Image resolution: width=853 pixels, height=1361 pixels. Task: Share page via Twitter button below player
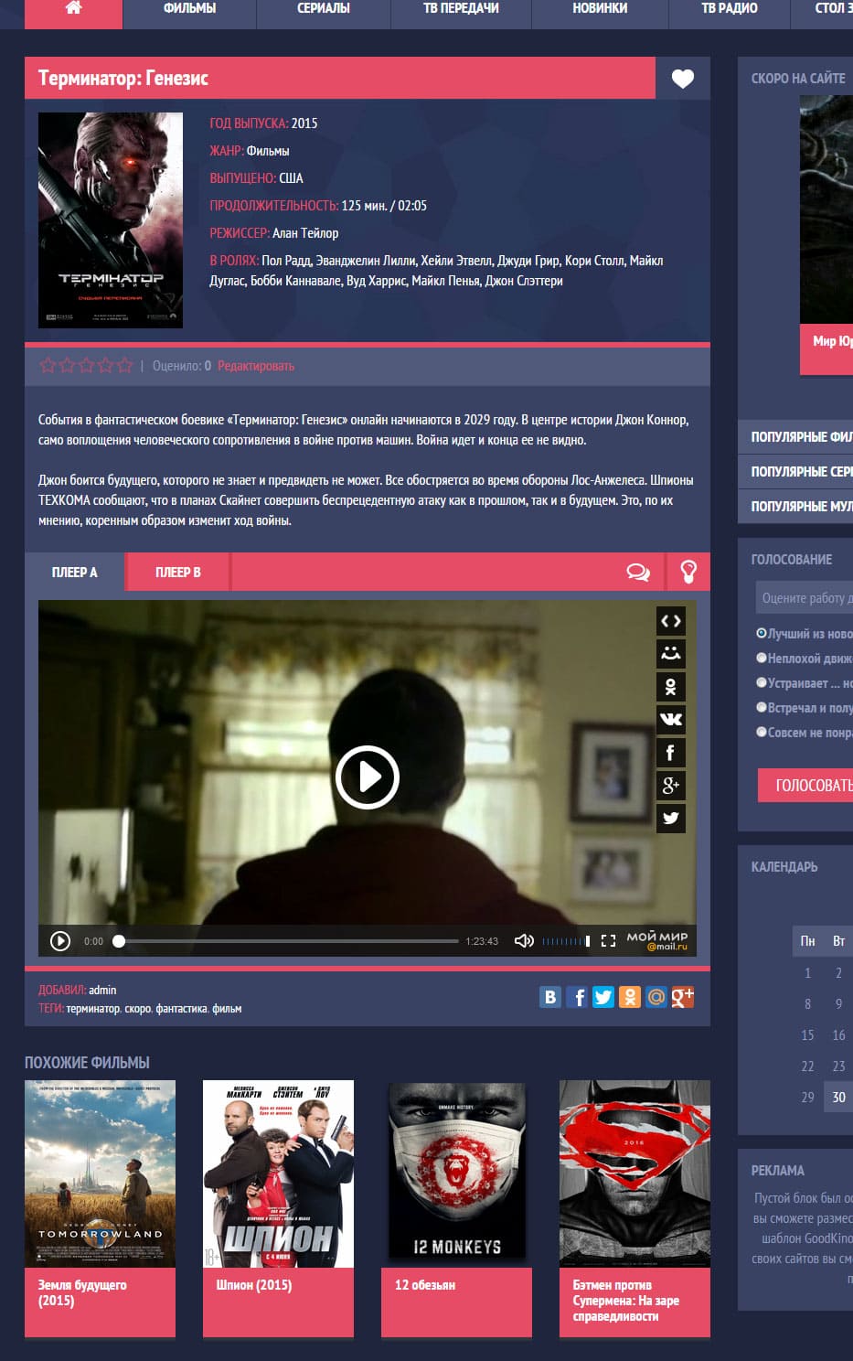pos(602,997)
